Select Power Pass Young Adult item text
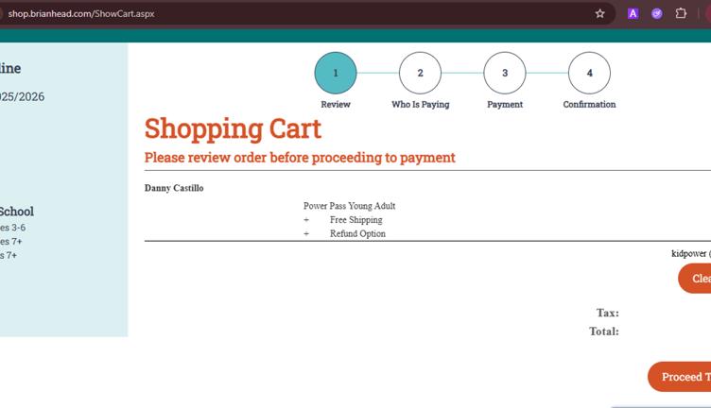 (349, 206)
